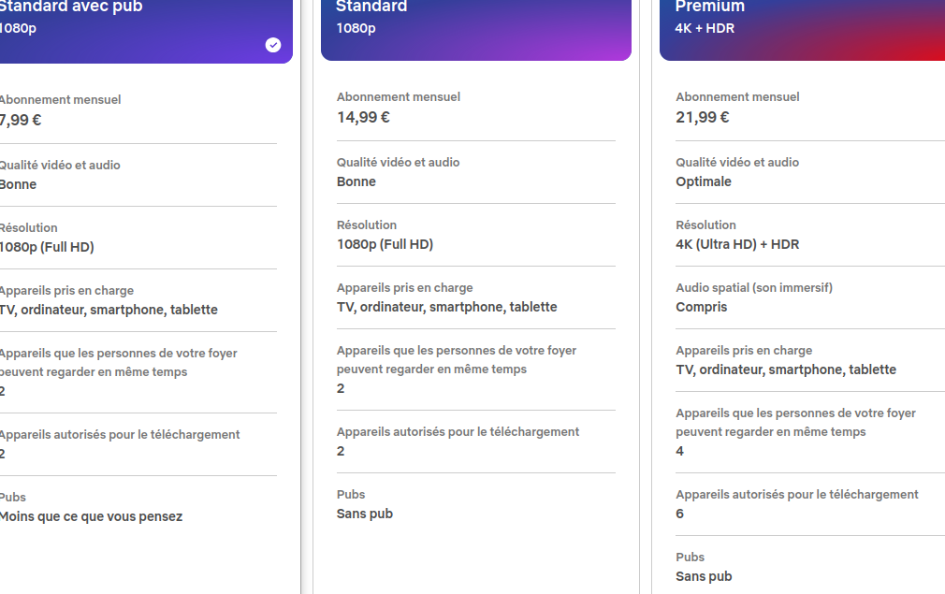The height and width of the screenshot is (594, 945).
Task: Click the 21,99 € Premium price
Action: (x=702, y=117)
